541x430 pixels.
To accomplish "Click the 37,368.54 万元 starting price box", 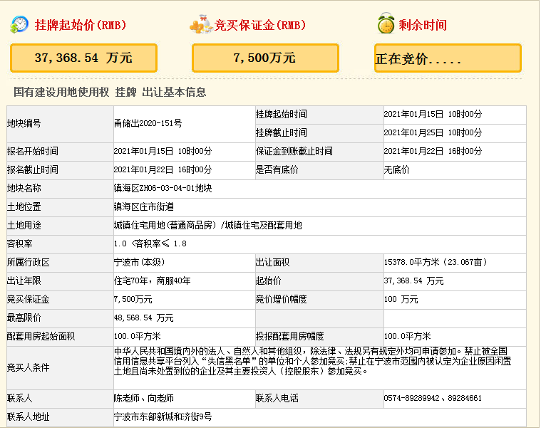I will (x=83, y=58).
